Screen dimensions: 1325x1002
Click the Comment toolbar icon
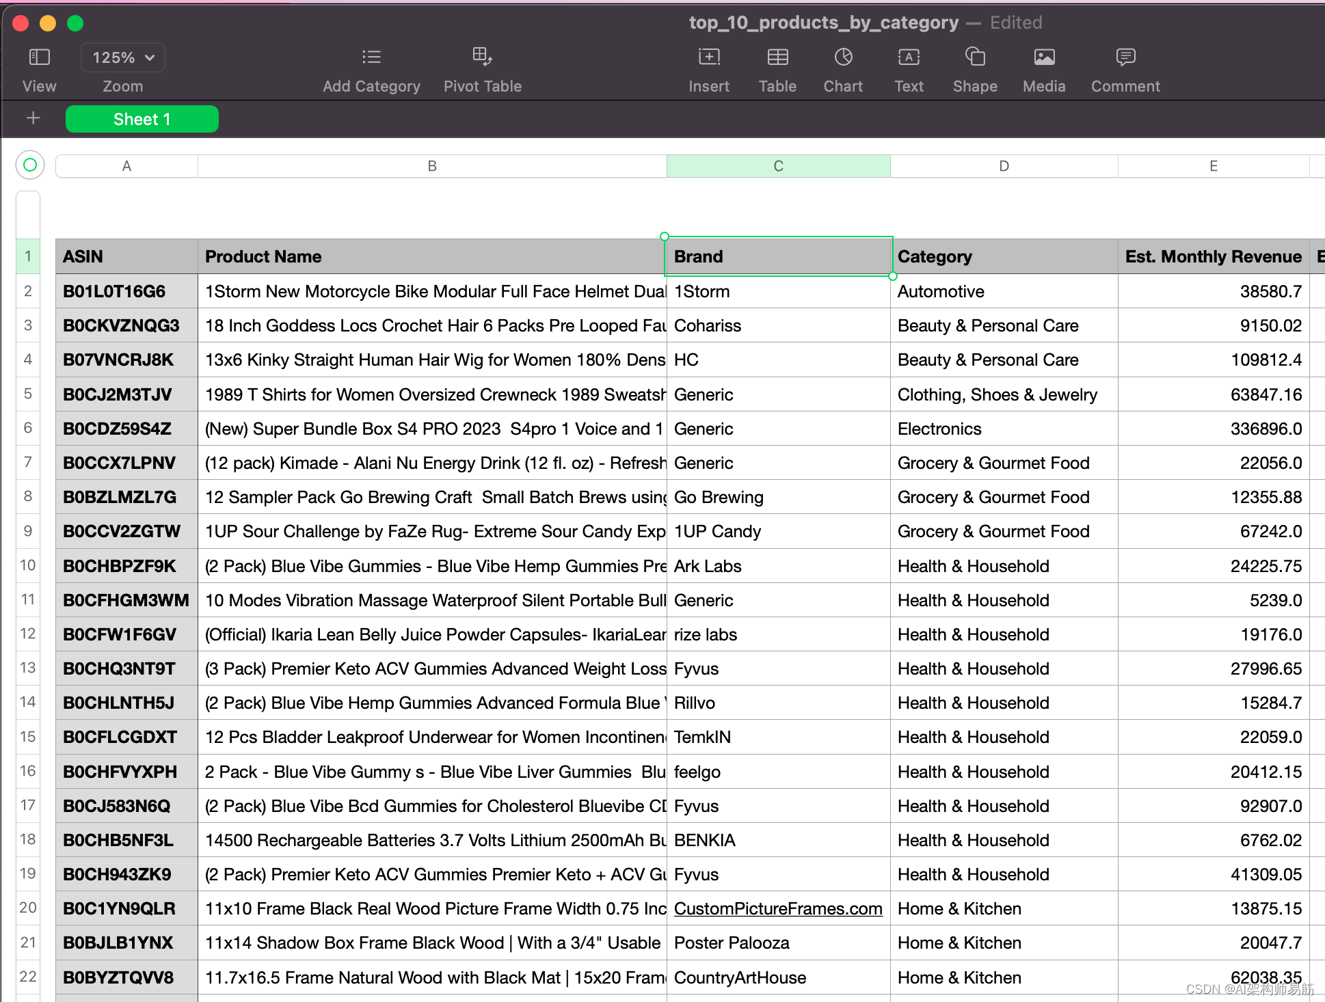tap(1125, 57)
